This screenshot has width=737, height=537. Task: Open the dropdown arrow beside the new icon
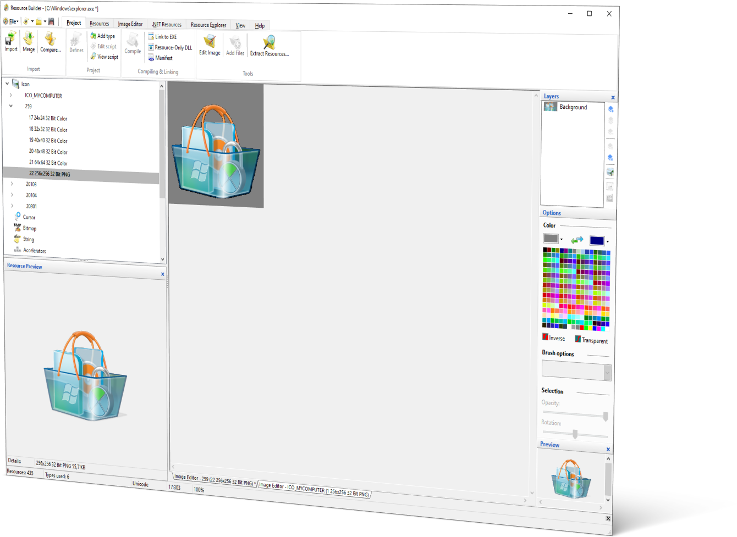coord(32,21)
